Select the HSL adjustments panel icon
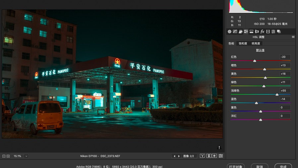Image resolution: width=298 pixels, height=168 pixels. click(x=246, y=31)
